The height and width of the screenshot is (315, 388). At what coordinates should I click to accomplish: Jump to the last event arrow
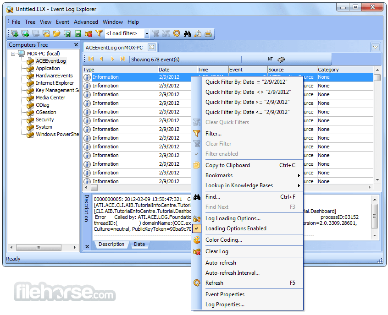[x=123, y=59]
